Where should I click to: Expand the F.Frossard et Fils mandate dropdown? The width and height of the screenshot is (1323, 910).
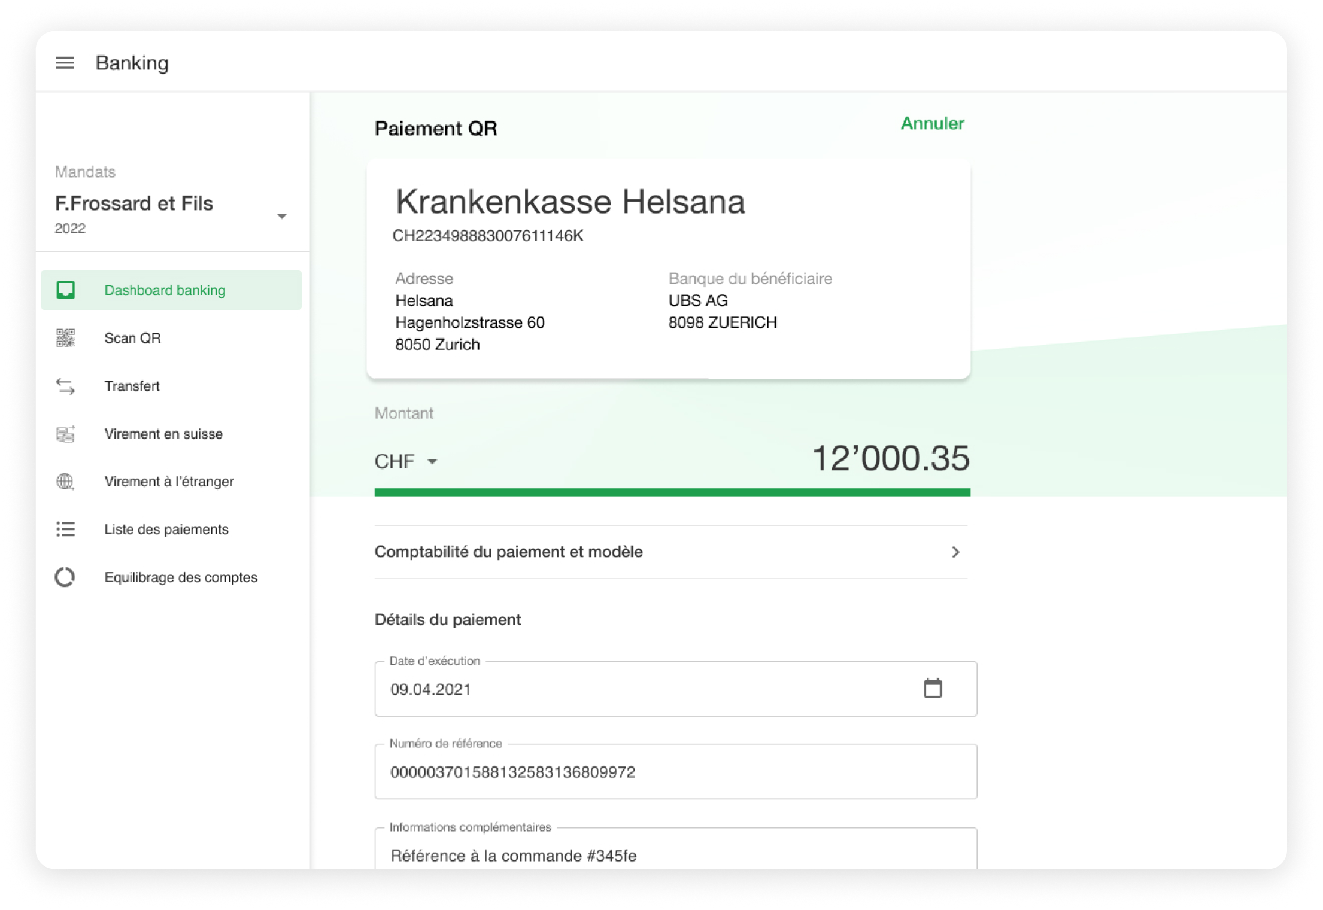point(281,217)
